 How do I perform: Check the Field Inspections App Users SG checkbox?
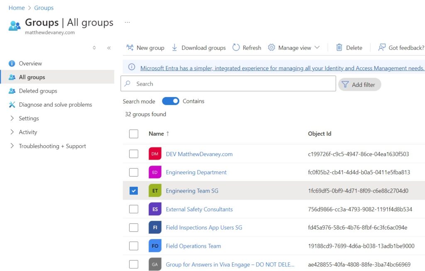[x=134, y=227]
